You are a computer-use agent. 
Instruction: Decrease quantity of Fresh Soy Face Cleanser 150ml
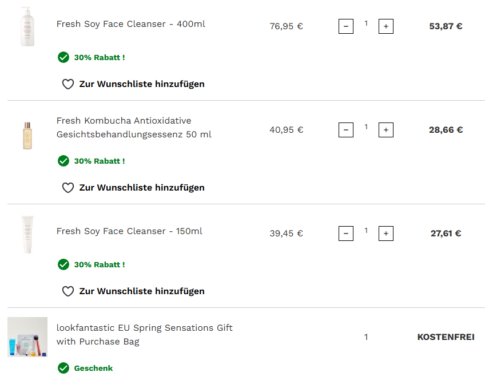pos(346,233)
